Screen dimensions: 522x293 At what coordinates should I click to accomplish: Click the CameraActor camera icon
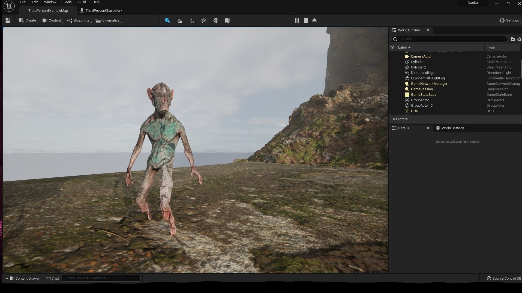407,56
